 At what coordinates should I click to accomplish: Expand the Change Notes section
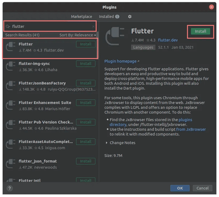(107, 143)
